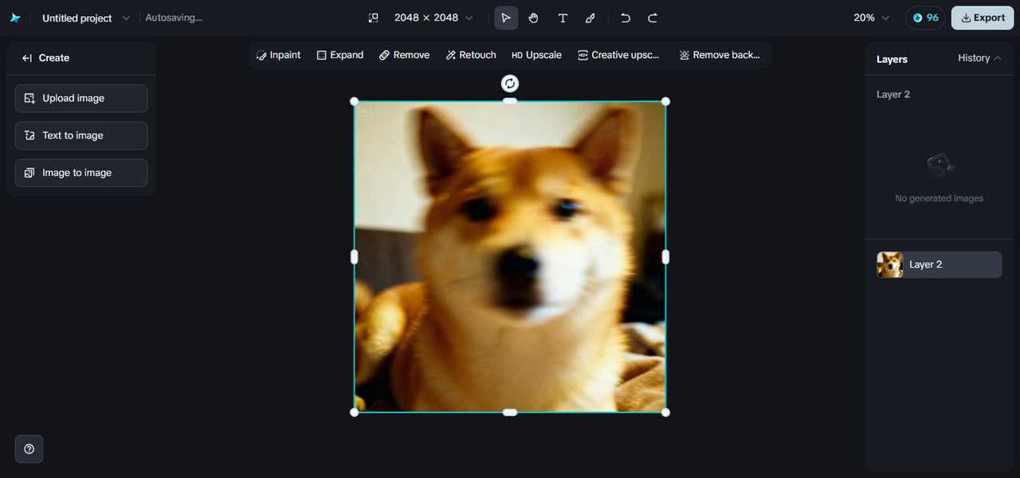Choose Inpaint from the editing toolbar

pyautogui.click(x=278, y=55)
